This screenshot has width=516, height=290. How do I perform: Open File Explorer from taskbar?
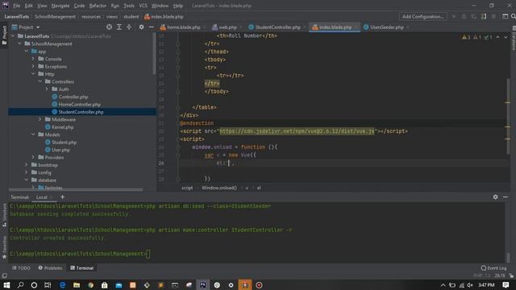click(77, 285)
